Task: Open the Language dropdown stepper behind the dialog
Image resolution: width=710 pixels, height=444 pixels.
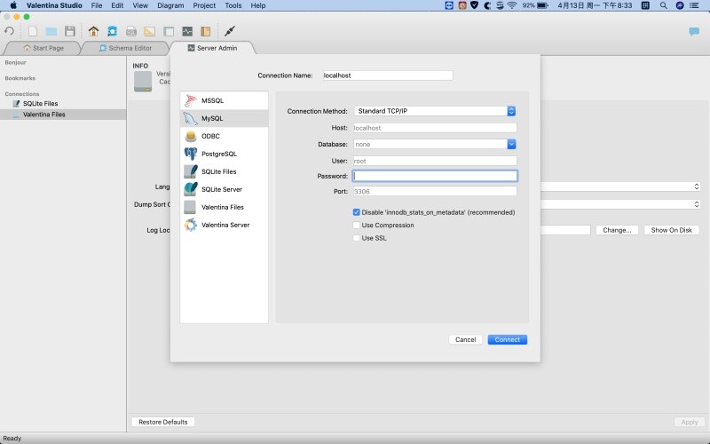Action: (x=697, y=186)
